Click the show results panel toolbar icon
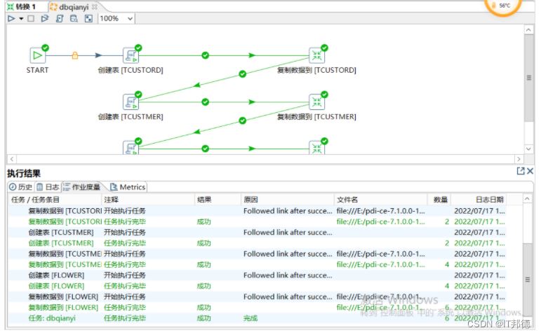 click(88, 19)
